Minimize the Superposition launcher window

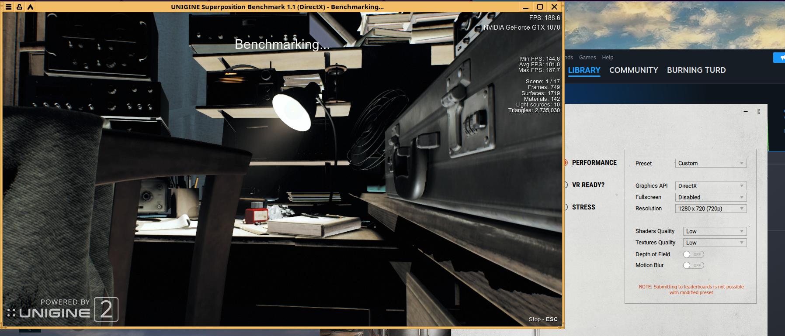coord(746,112)
